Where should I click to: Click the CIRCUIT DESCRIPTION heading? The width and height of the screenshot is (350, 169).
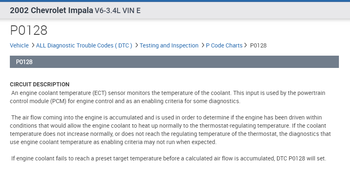click(39, 84)
